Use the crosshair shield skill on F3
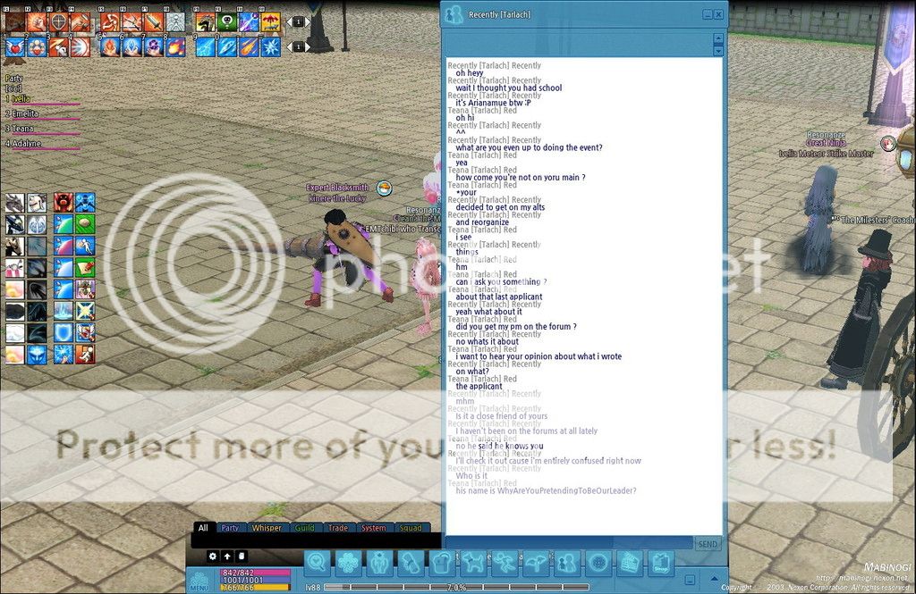916x594 pixels. pyautogui.click(x=58, y=21)
